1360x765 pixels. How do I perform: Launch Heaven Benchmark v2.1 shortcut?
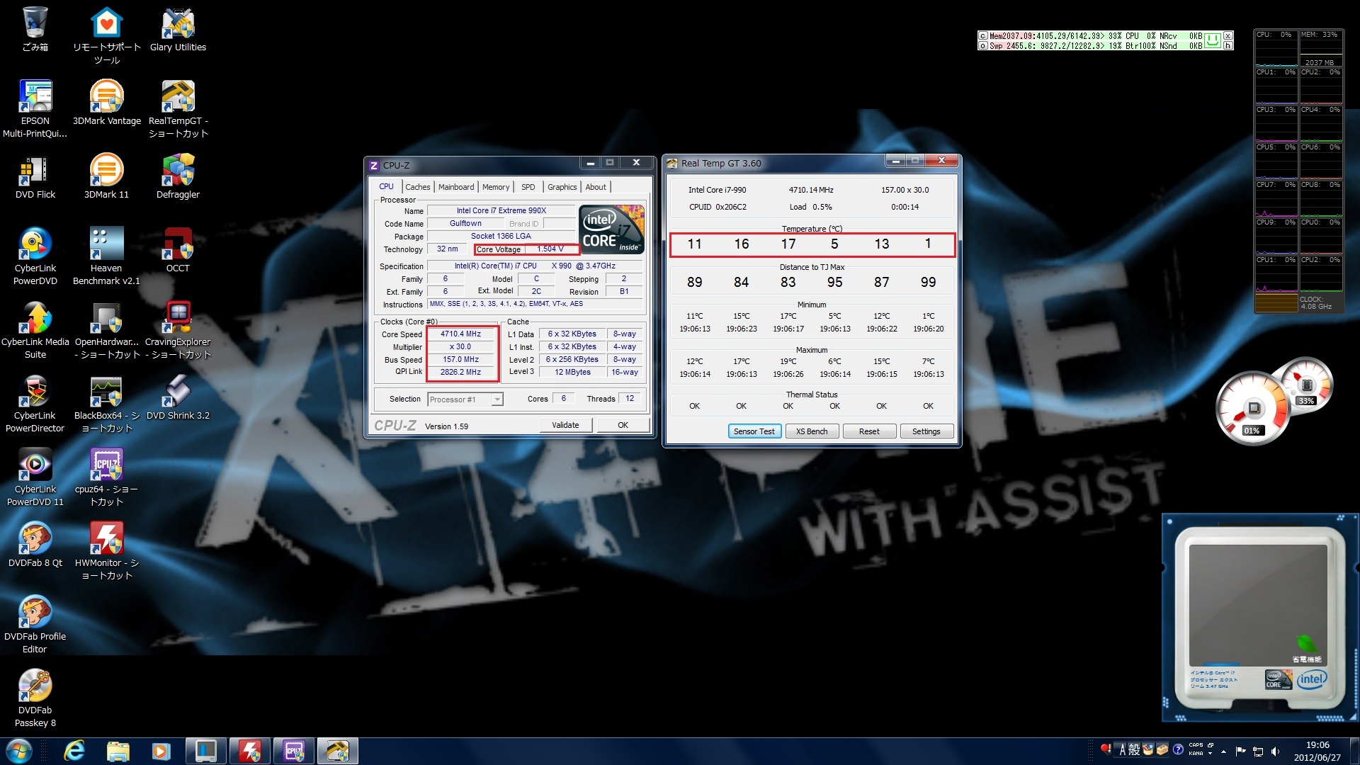[x=106, y=244]
